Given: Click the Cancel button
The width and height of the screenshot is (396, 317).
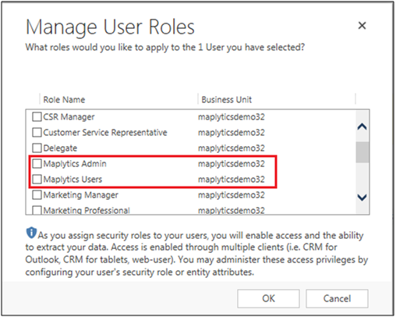Looking at the screenshot, I should [x=337, y=298].
